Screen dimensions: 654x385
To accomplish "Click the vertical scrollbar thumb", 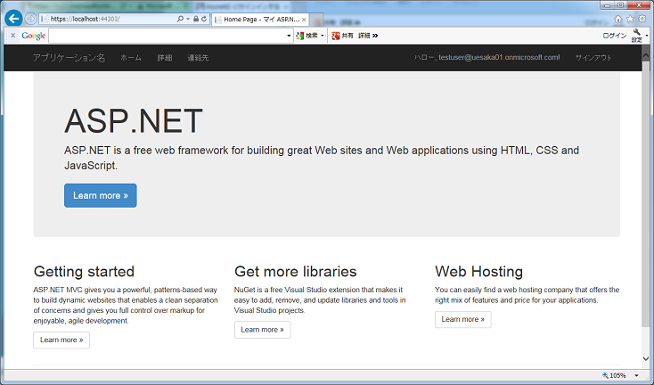I will tap(646, 194).
